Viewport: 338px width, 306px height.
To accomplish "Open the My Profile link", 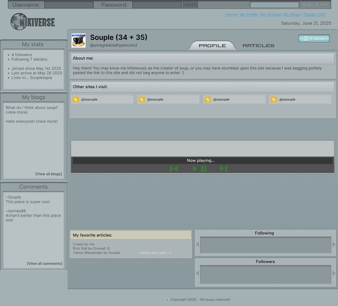I will [x=249, y=14].
